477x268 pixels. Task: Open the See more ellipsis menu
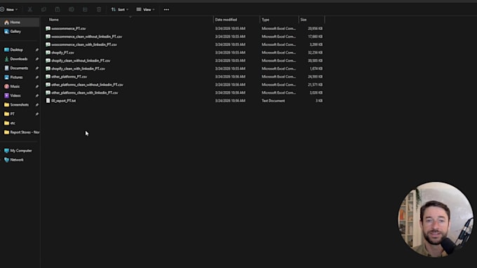(166, 10)
